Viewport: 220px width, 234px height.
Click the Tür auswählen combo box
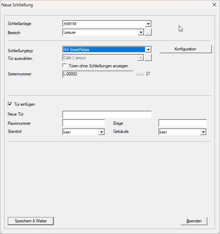(x=103, y=58)
